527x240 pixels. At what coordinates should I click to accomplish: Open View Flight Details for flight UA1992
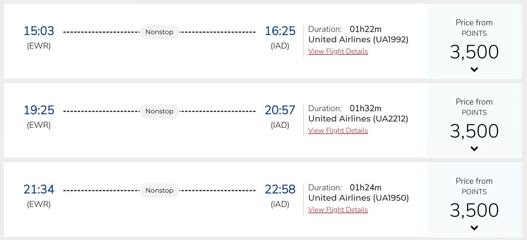(338, 51)
